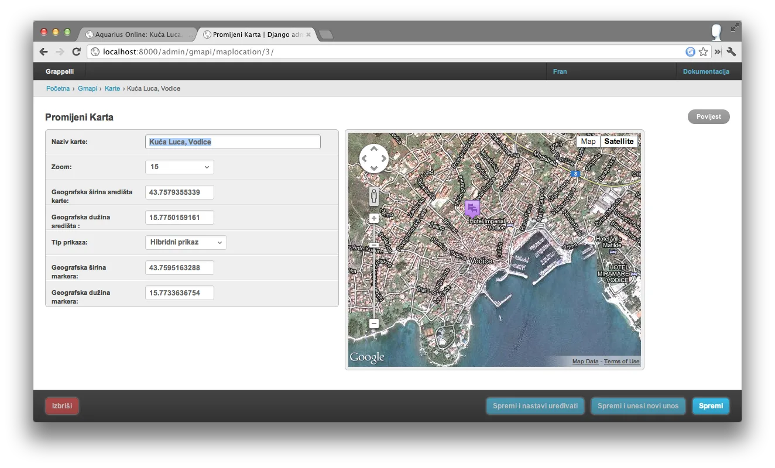Expand the Tip prikaza dropdown

pos(186,243)
